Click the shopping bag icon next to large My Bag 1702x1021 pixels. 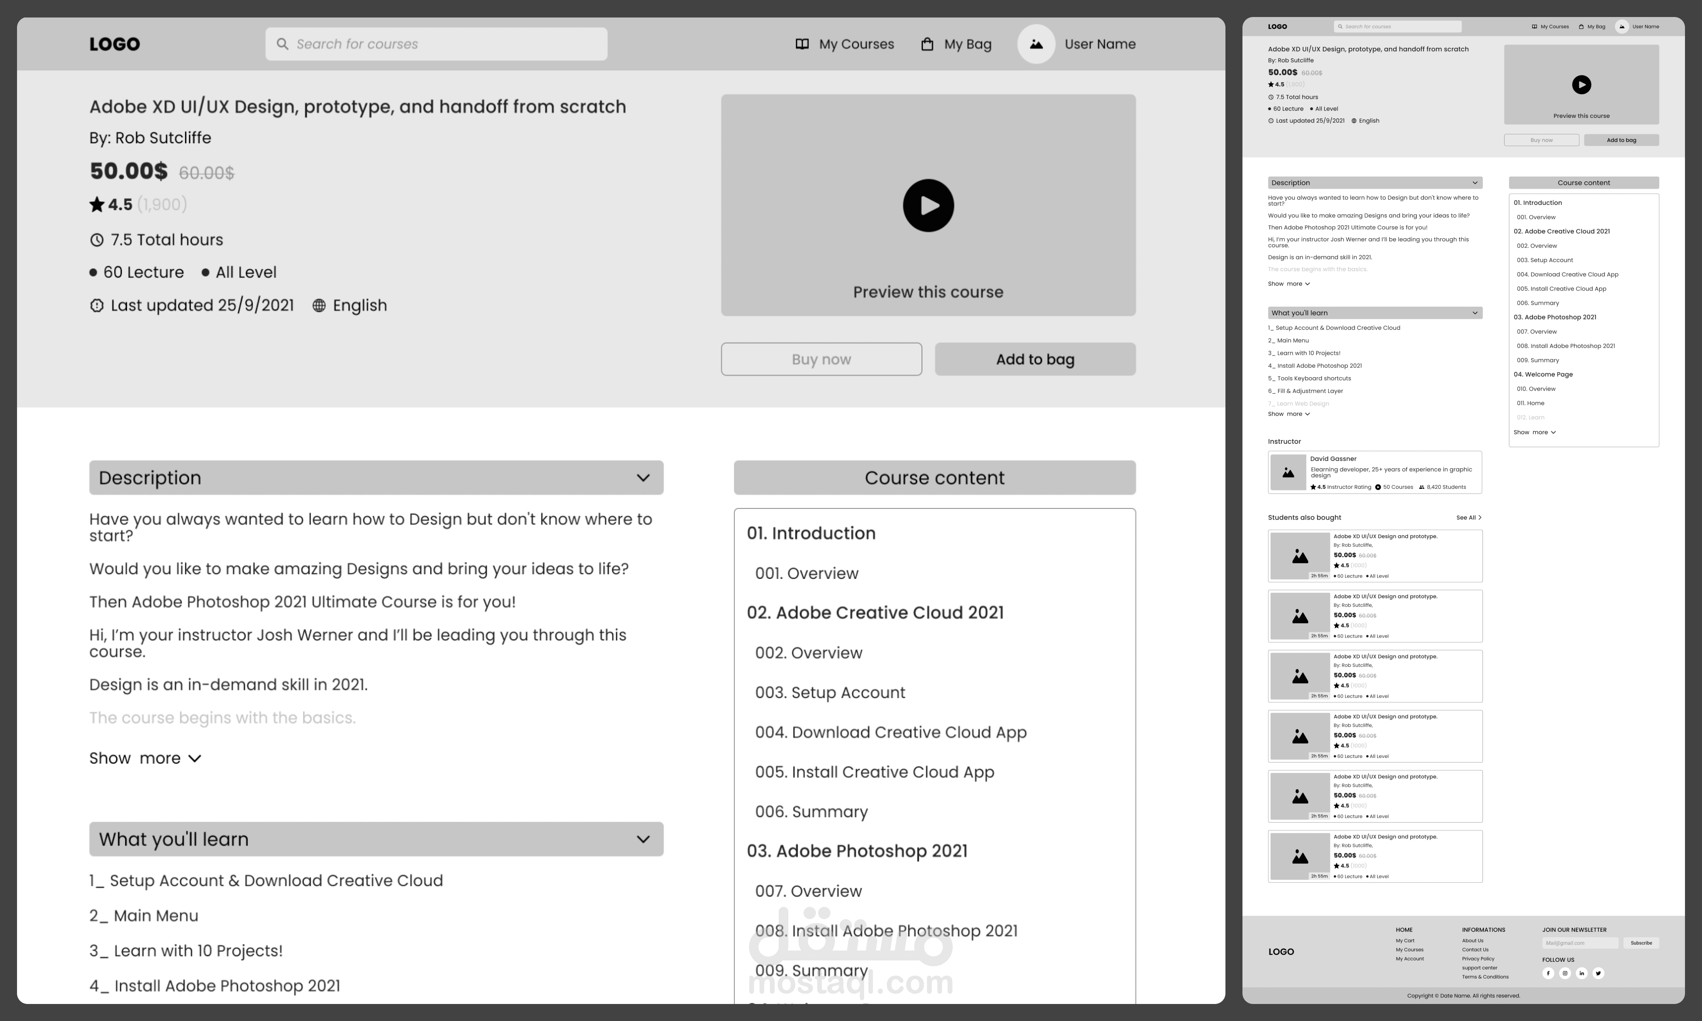pos(927,44)
